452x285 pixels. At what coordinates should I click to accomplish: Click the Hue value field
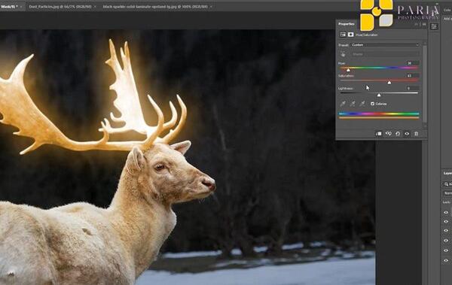coord(412,63)
